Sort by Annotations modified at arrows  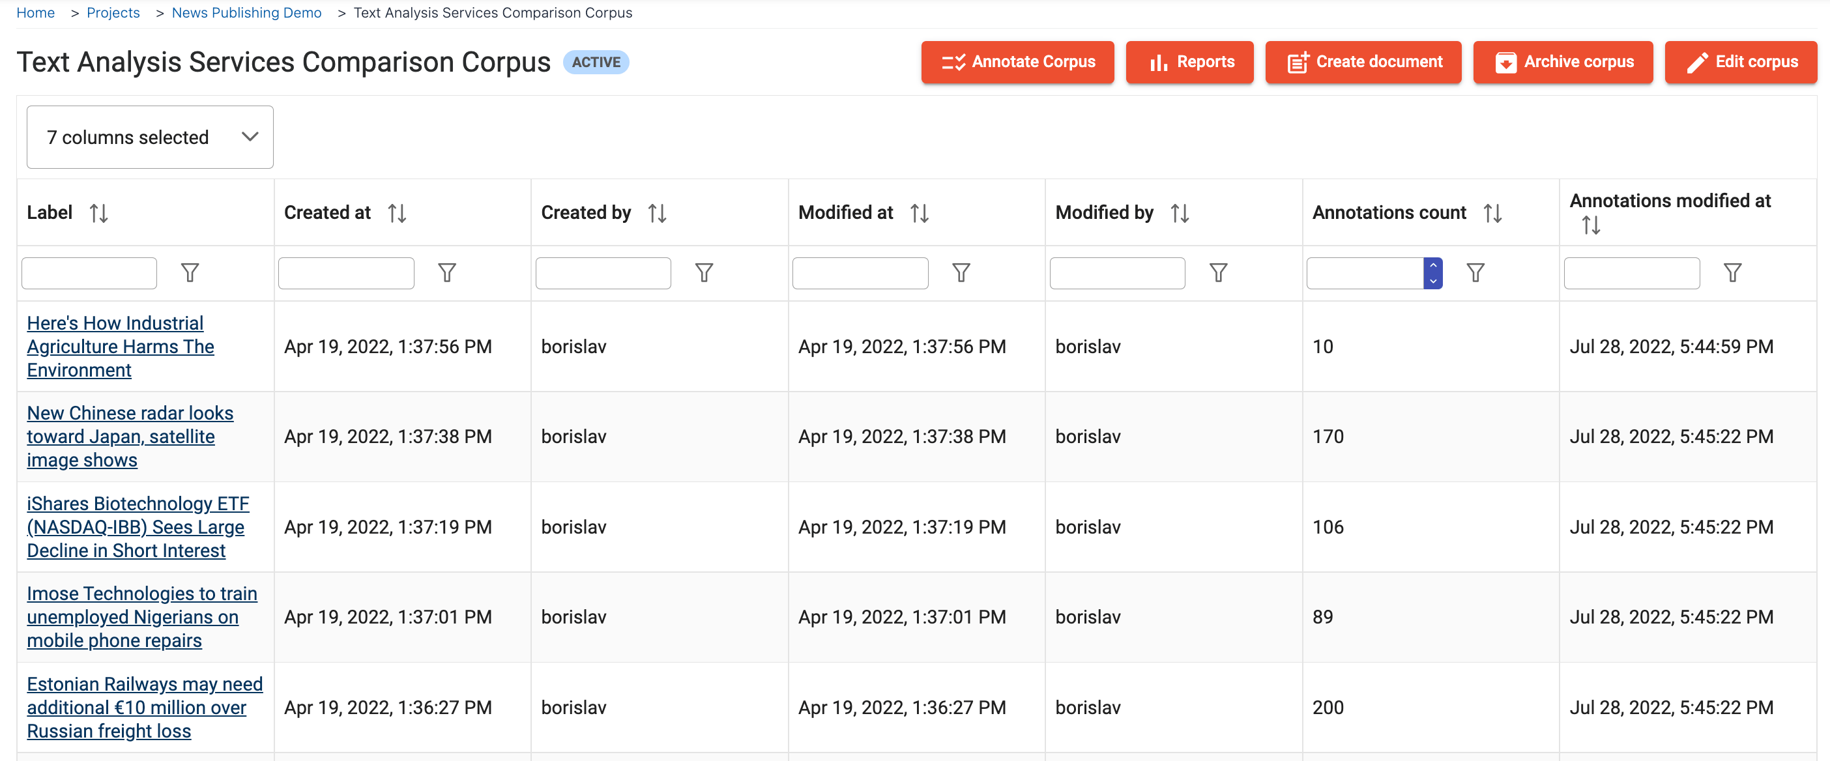(x=1591, y=226)
